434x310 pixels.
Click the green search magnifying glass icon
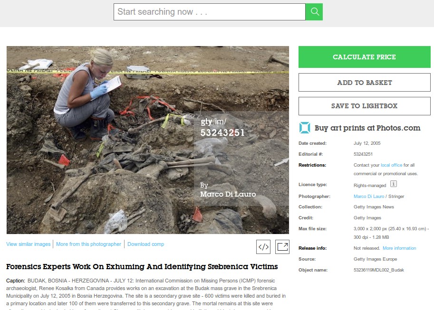click(314, 11)
